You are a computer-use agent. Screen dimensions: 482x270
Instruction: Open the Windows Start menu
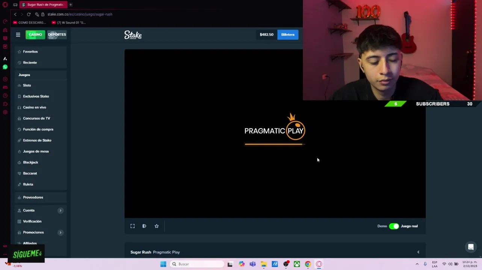click(163, 264)
